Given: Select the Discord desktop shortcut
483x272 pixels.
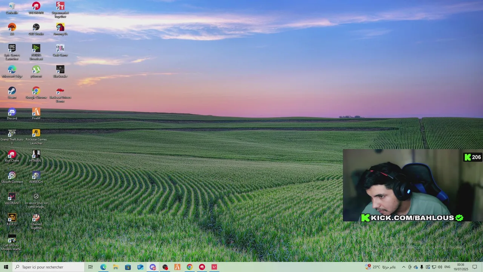Looking at the screenshot, I should 12,114.
